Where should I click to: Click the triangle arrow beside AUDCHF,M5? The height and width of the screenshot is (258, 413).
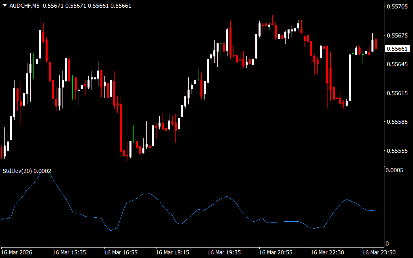pos(4,6)
